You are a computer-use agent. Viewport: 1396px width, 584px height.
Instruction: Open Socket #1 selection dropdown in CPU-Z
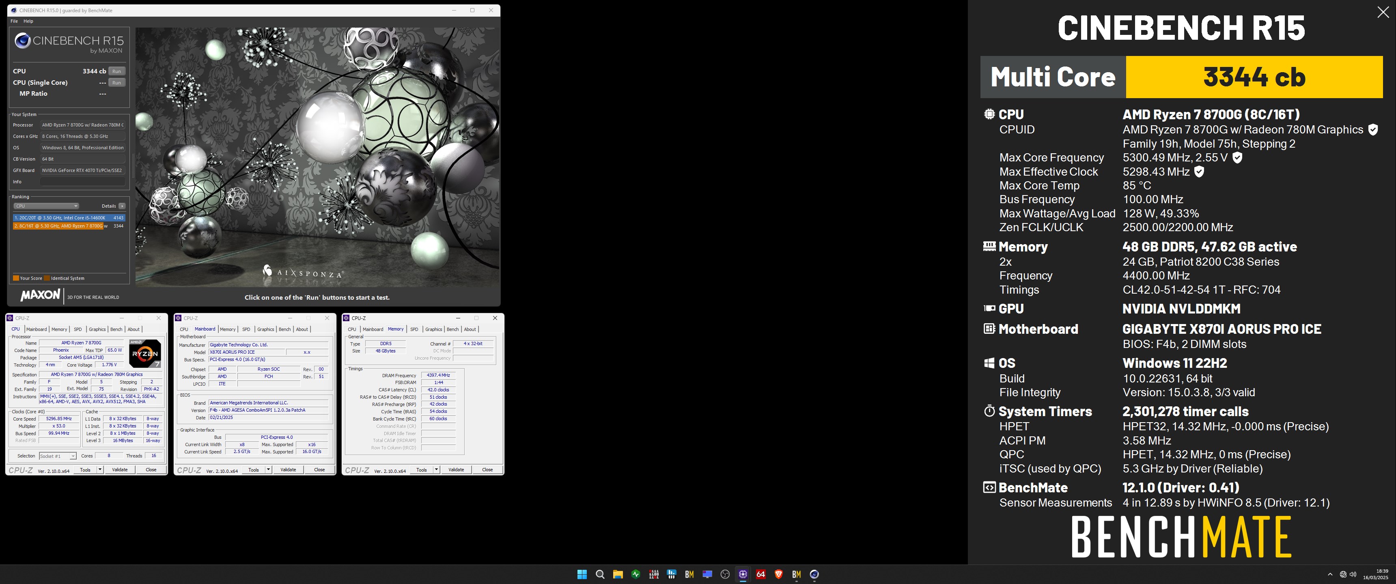(58, 456)
